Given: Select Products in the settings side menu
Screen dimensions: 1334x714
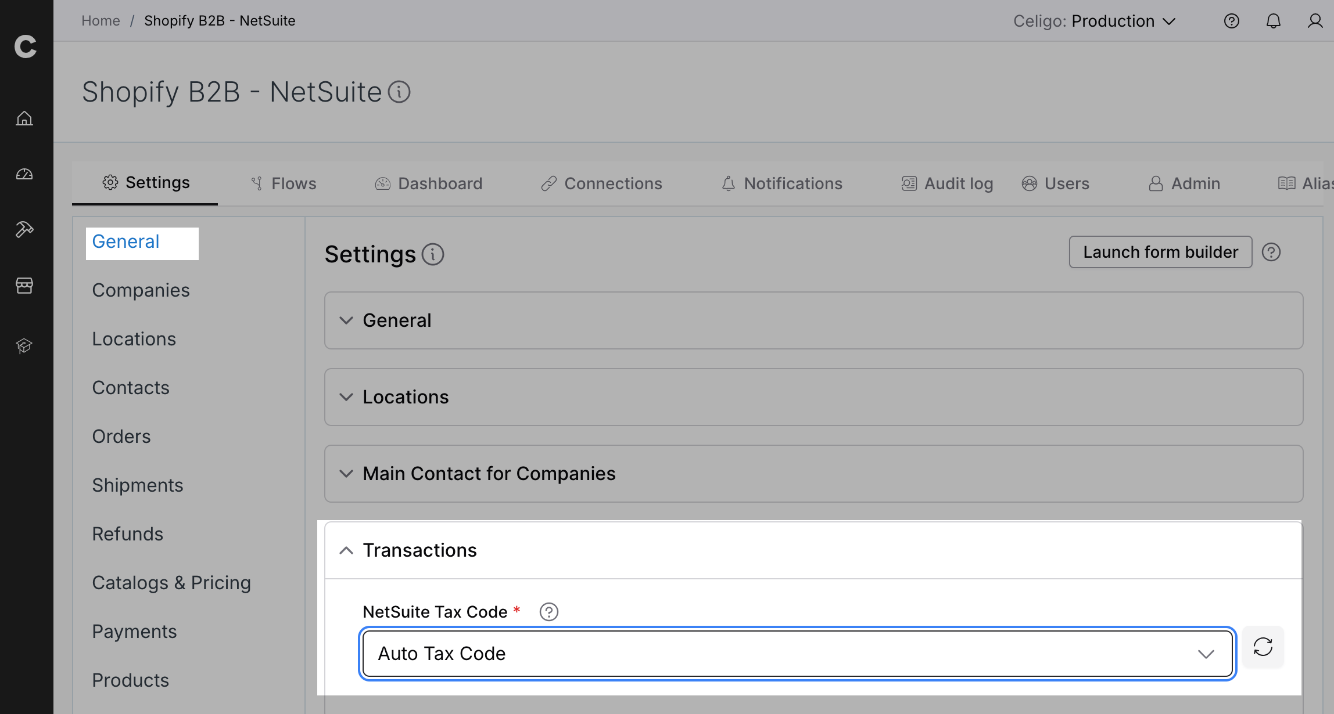Looking at the screenshot, I should [131, 680].
